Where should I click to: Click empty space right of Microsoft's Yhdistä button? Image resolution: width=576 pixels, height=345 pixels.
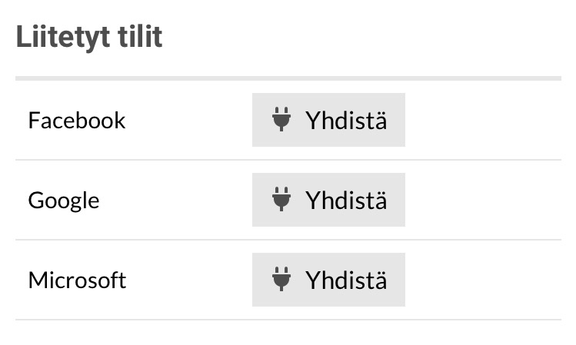click(483, 280)
